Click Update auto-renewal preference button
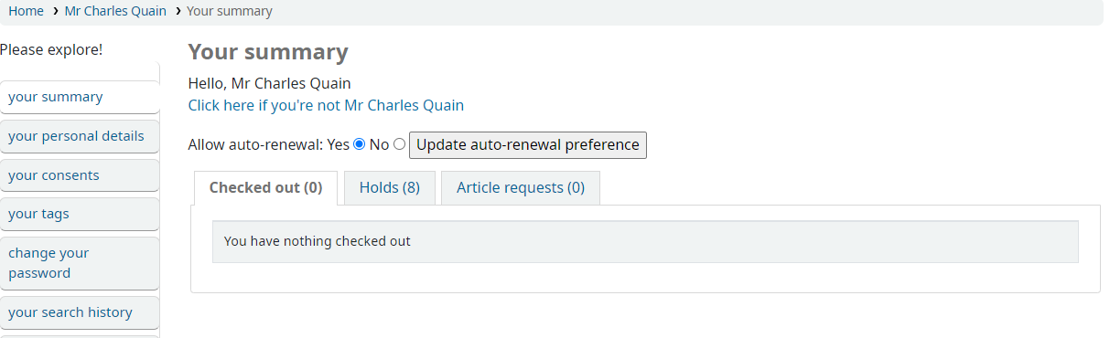 pyautogui.click(x=528, y=144)
